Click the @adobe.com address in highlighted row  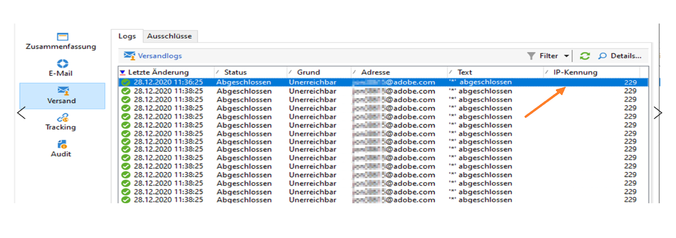point(394,82)
